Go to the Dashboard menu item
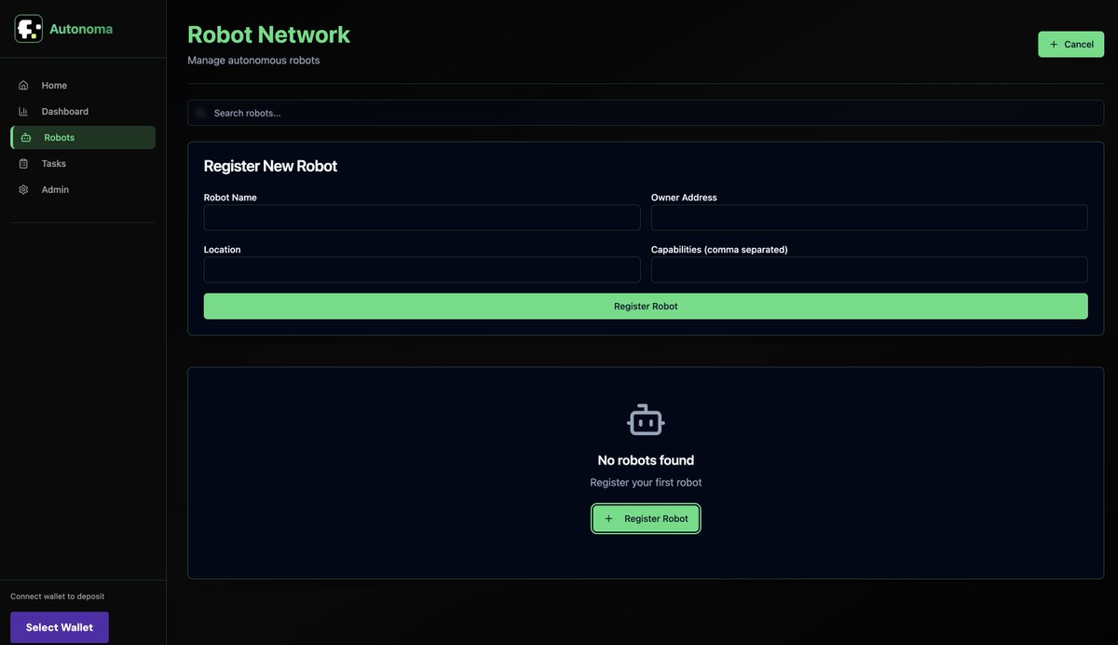Image resolution: width=1118 pixels, height=645 pixels. click(83, 112)
